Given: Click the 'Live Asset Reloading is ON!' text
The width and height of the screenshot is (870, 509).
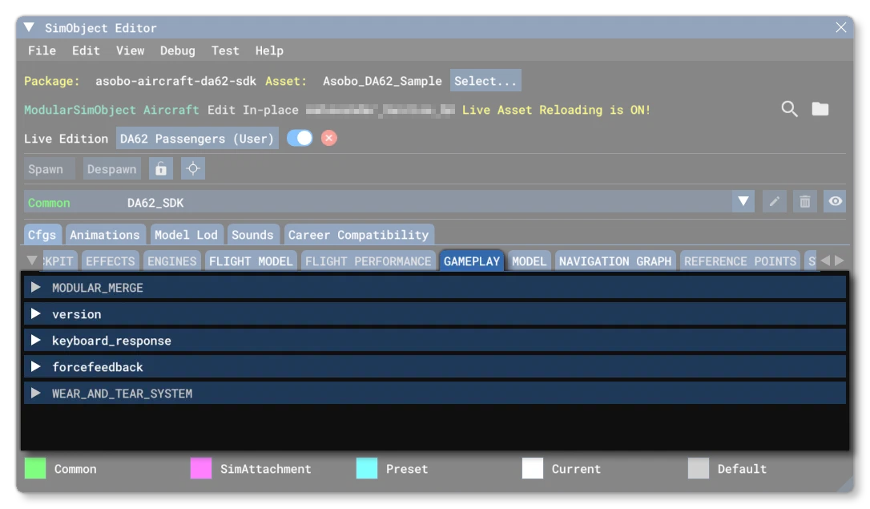Looking at the screenshot, I should click(x=556, y=110).
